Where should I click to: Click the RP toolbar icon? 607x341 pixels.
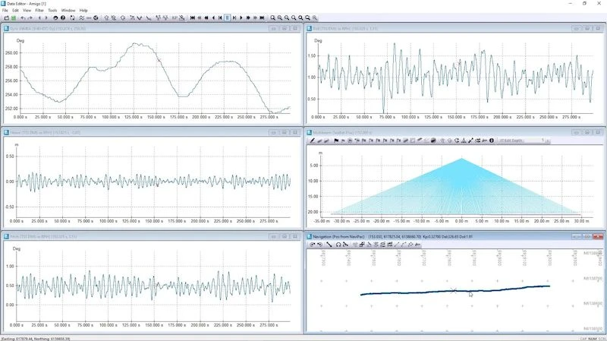tap(174, 17)
